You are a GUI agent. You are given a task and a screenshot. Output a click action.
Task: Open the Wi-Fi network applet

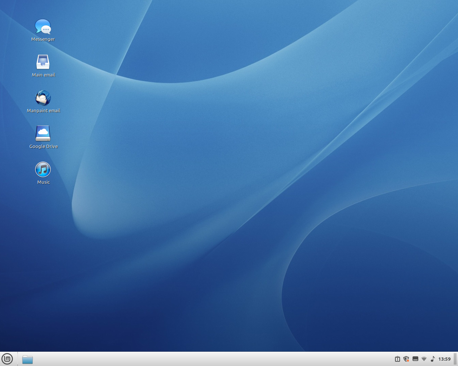(x=424, y=359)
